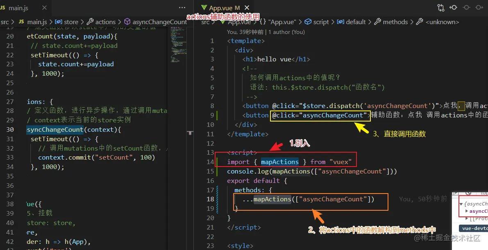Open the script breadcrumb item
Image resolution: width=488 pixels, height=250 pixels.
316,22
